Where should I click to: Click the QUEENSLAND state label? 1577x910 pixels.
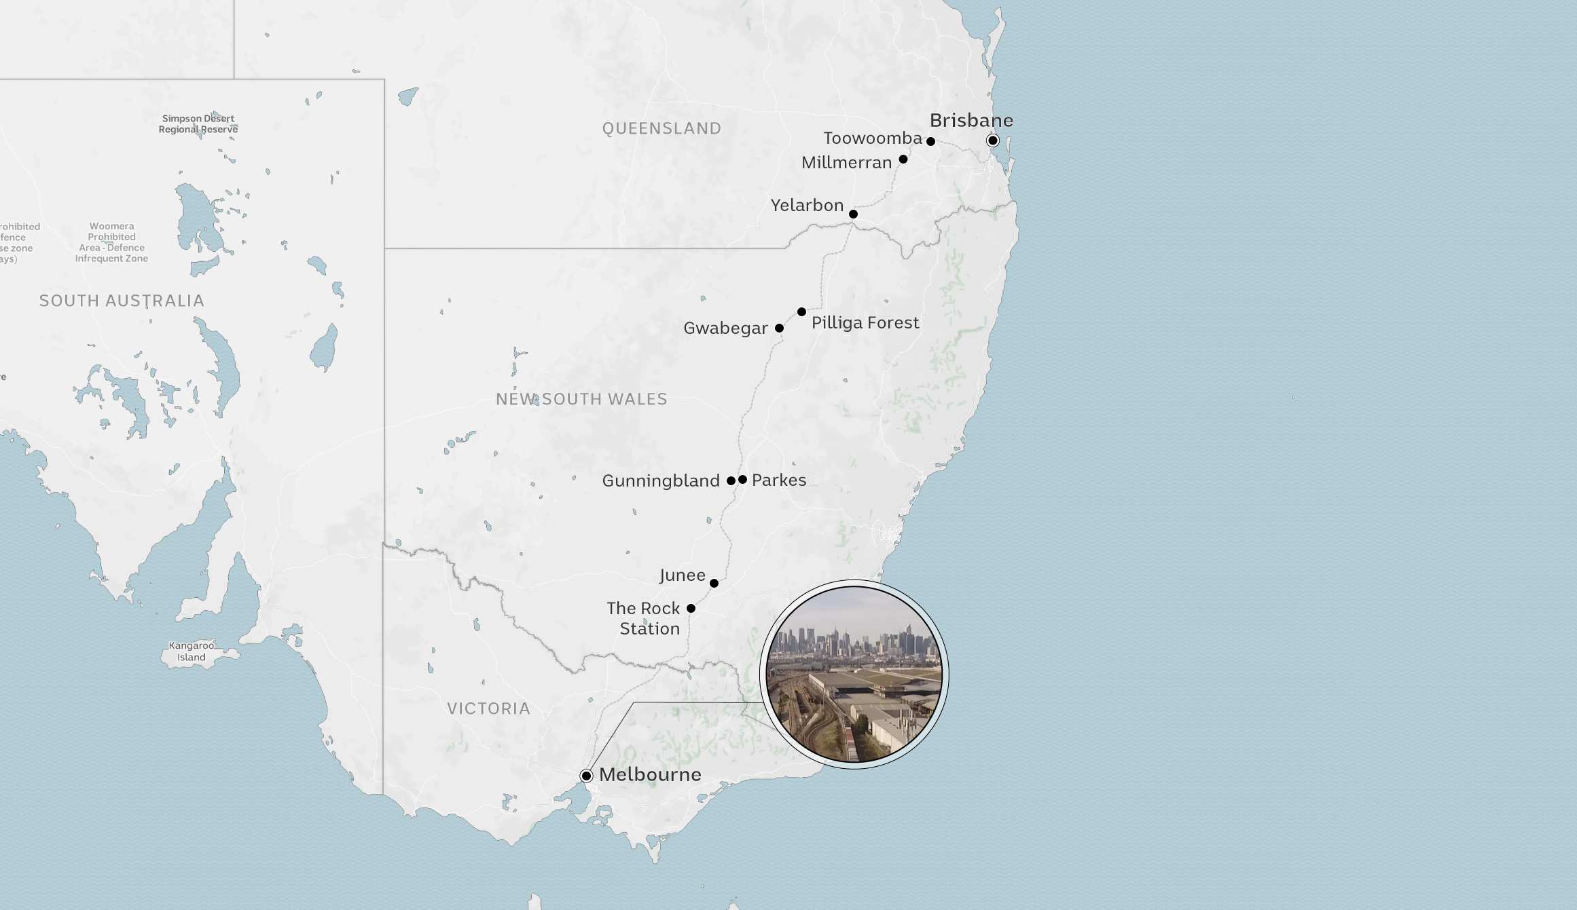[661, 128]
